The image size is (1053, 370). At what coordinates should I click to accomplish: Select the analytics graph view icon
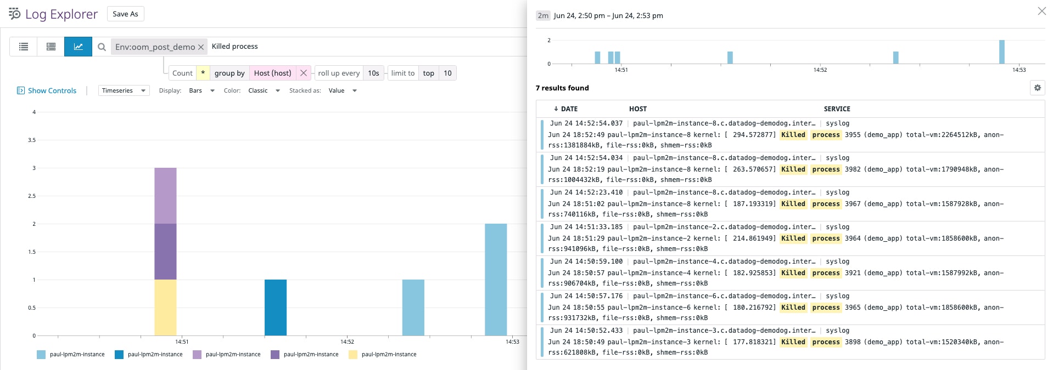point(78,47)
